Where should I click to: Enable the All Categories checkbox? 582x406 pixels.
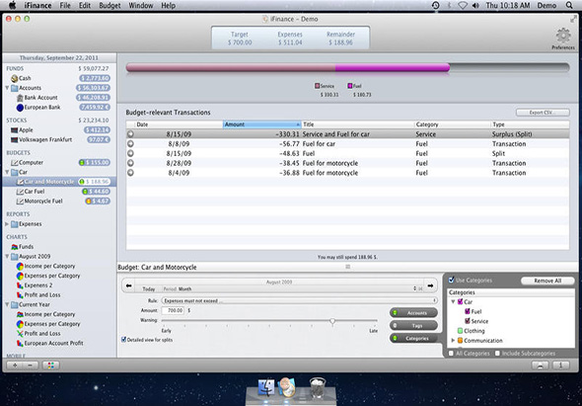[451, 354]
